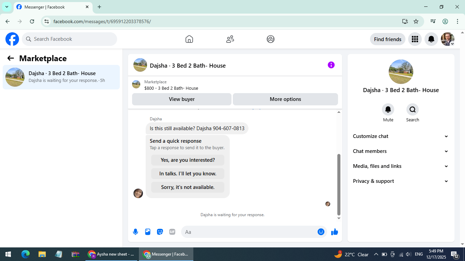Click View buyer button
Screen dimensions: 465x261
(182, 99)
